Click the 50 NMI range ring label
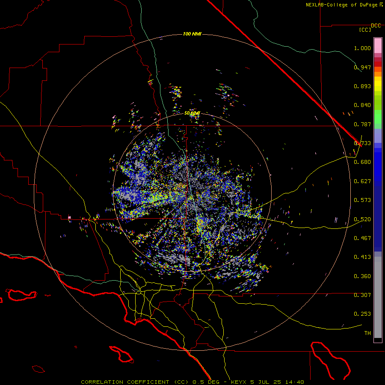 (x=192, y=113)
